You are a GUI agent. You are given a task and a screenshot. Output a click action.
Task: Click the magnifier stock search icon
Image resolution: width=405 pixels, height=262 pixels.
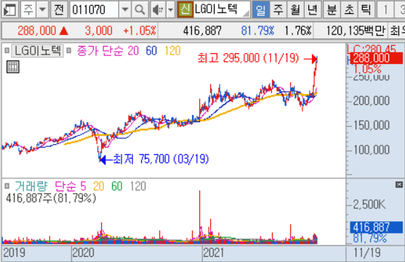pyautogui.click(x=140, y=10)
